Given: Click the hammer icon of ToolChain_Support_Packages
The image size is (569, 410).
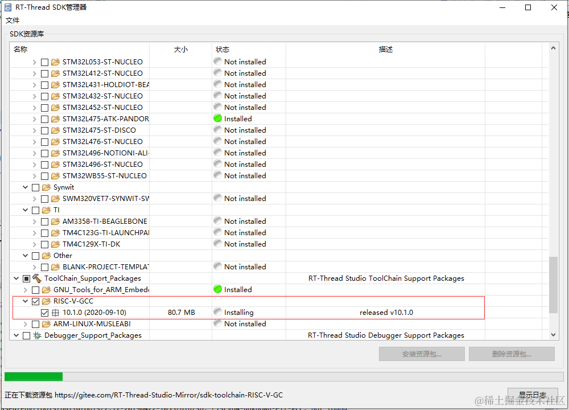Looking at the screenshot, I should point(36,278).
